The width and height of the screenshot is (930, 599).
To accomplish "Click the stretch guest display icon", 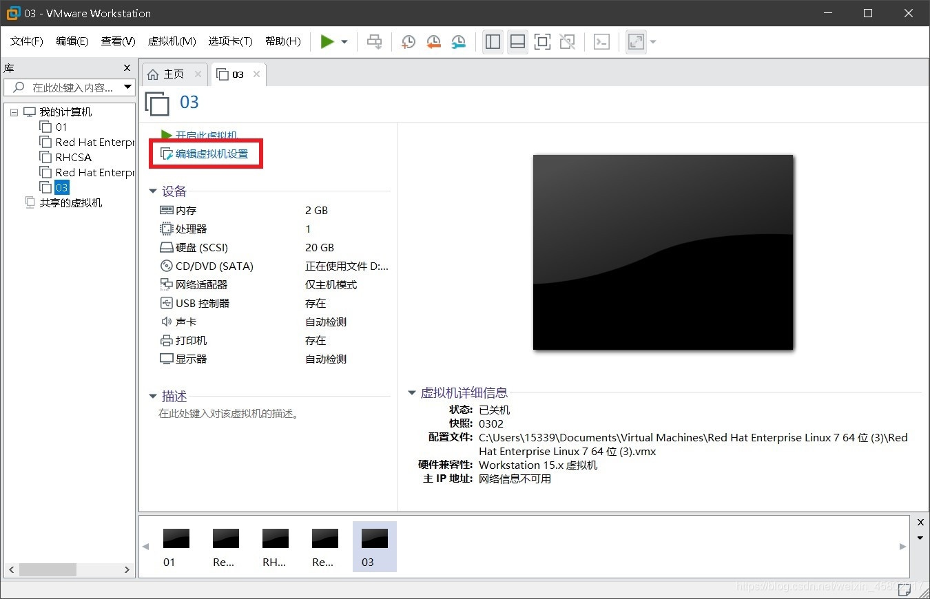I will 636,42.
